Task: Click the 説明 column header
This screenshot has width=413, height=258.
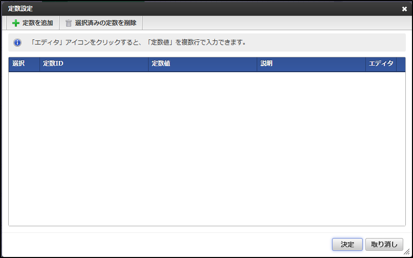Action: pyautogui.click(x=312, y=64)
